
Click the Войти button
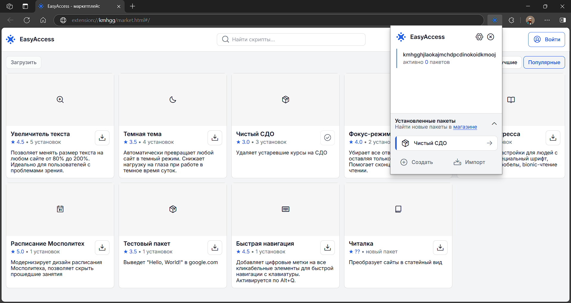click(x=546, y=39)
